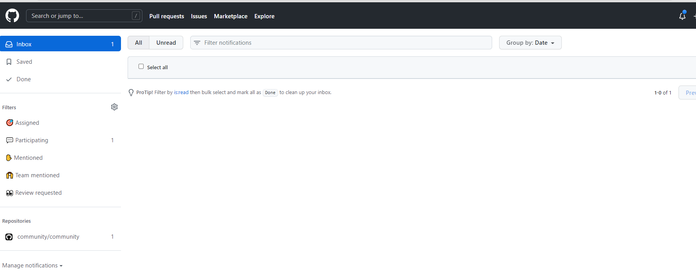Image resolution: width=696 pixels, height=276 pixels.
Task: Click the community/community repository avatar
Action: pyautogui.click(x=9, y=237)
